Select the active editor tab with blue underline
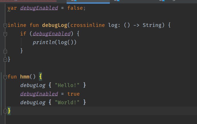 [88, 1]
